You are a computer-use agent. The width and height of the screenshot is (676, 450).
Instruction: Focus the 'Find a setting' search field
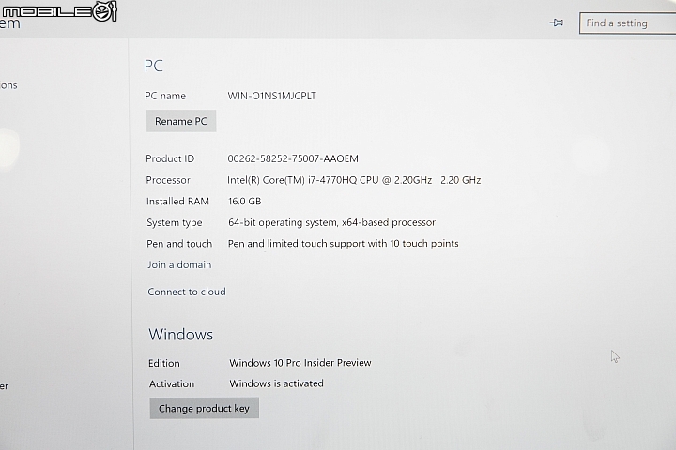pyautogui.click(x=628, y=23)
